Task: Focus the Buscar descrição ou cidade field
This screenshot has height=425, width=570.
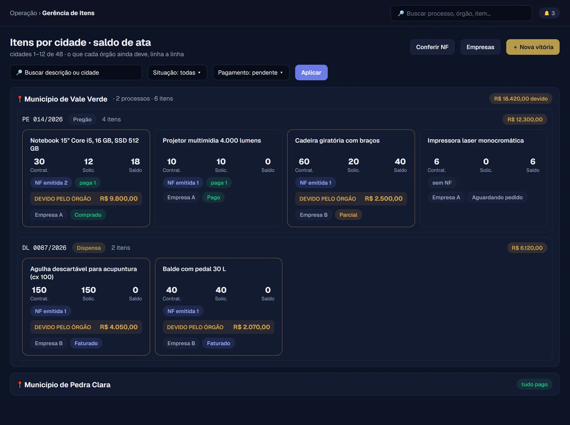Action: coord(76,72)
